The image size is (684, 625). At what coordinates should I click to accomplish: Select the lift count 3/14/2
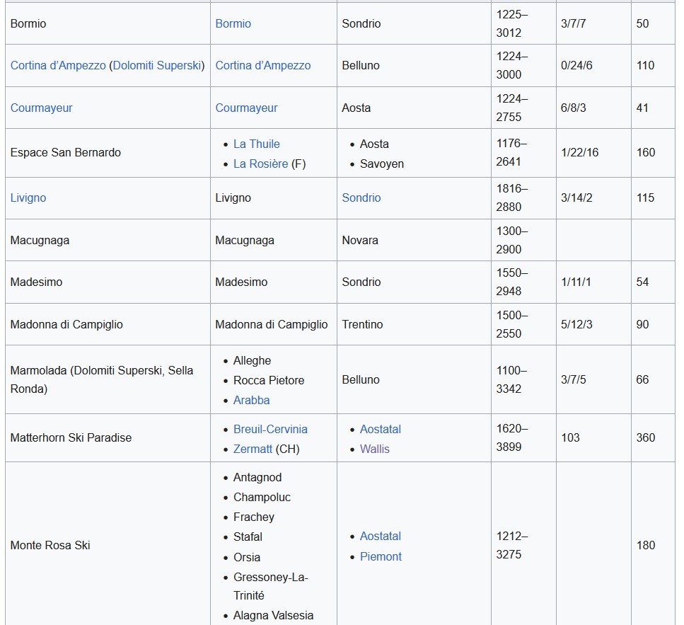[576, 197]
